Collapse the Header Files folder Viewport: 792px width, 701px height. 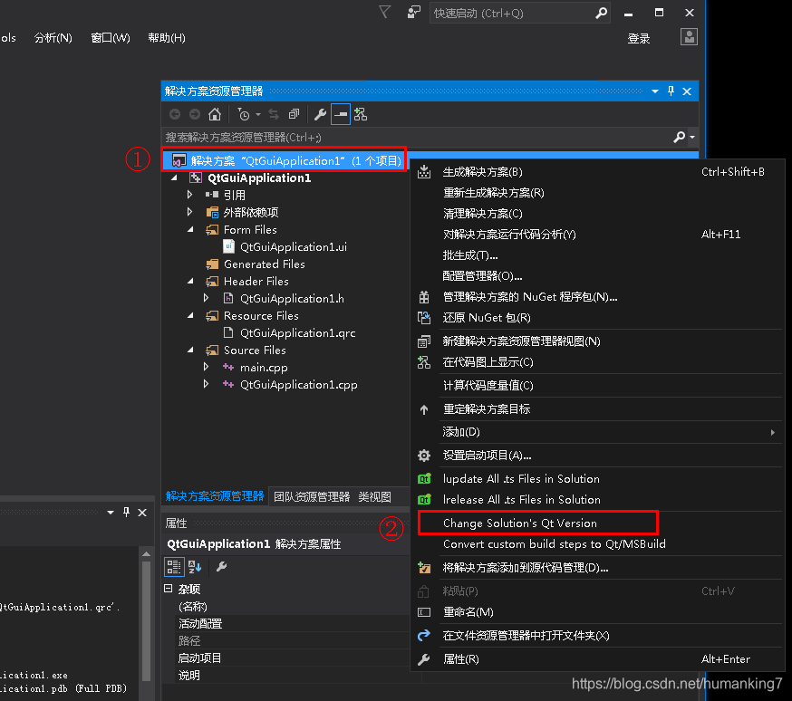tap(190, 281)
